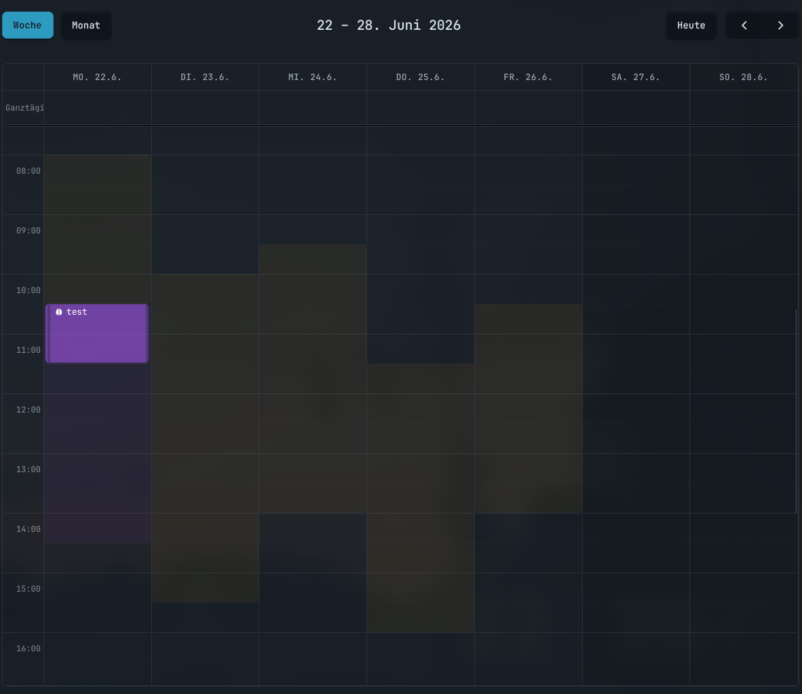Click the 09:00 time label
Viewport: 802px width, 694px height.
[x=28, y=231]
